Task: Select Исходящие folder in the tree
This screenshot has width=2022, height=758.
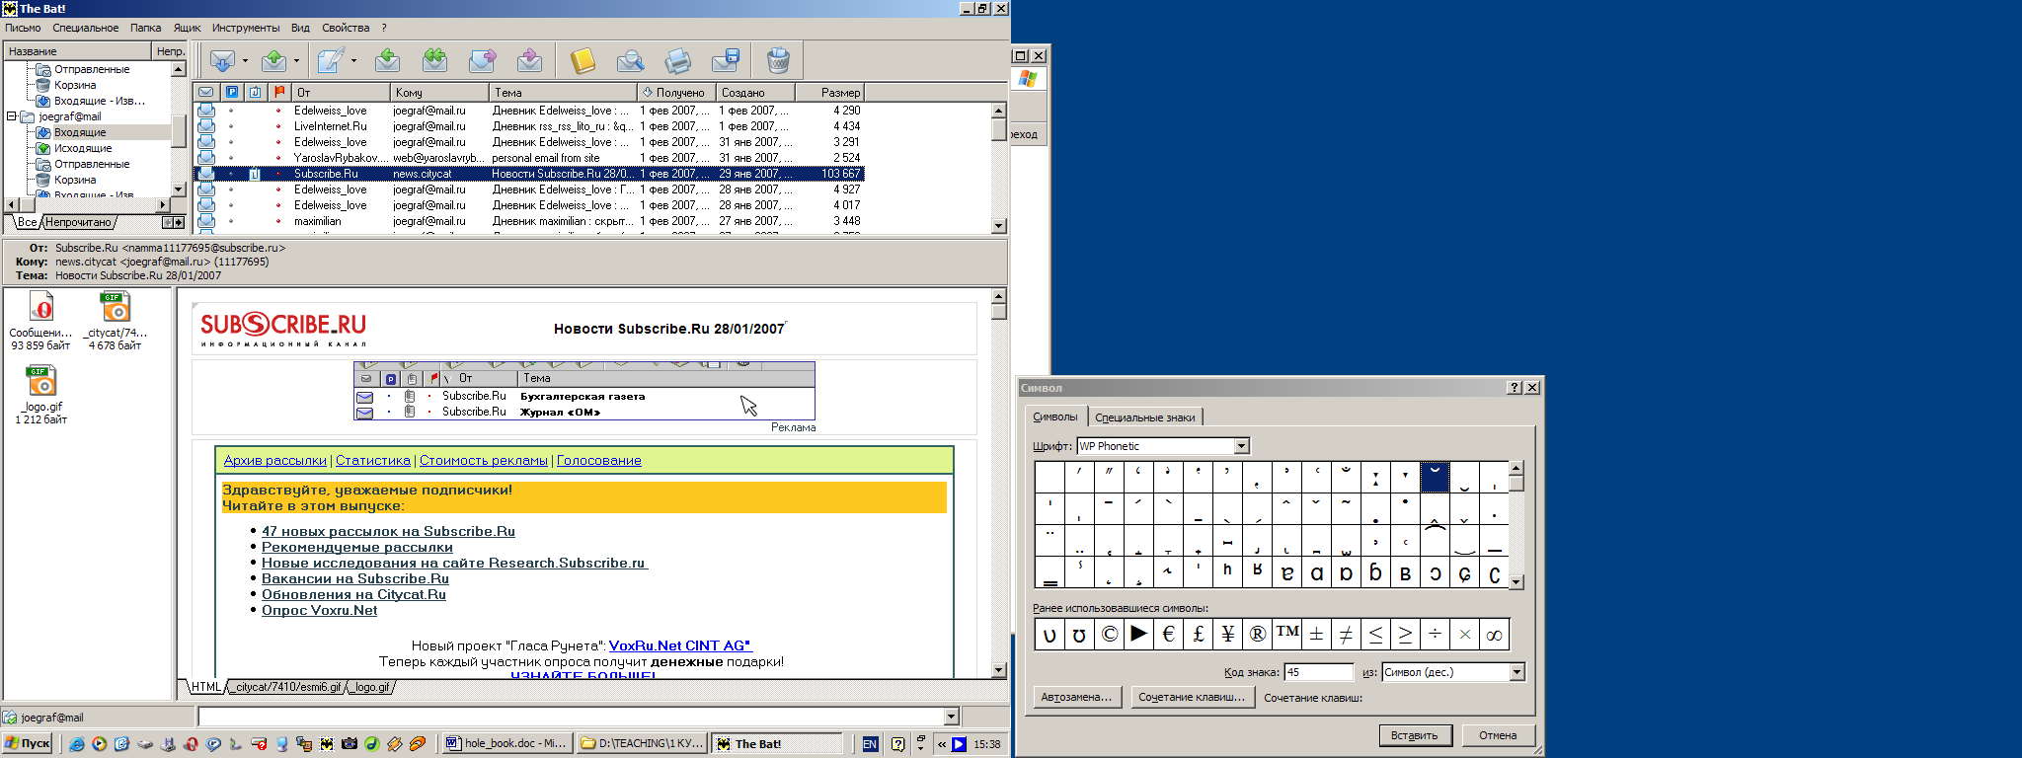Action: [83, 148]
